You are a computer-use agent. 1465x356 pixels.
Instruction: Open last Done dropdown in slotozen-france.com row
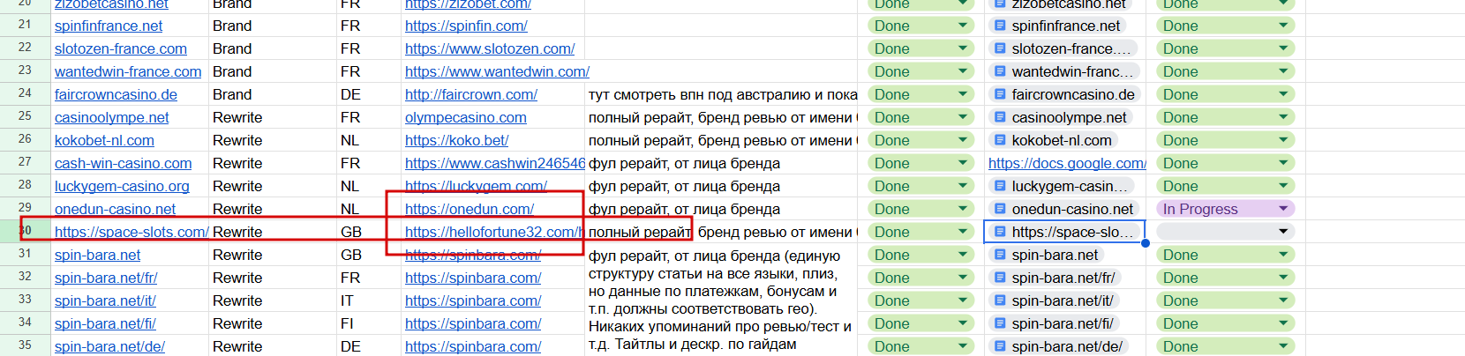1225,48
